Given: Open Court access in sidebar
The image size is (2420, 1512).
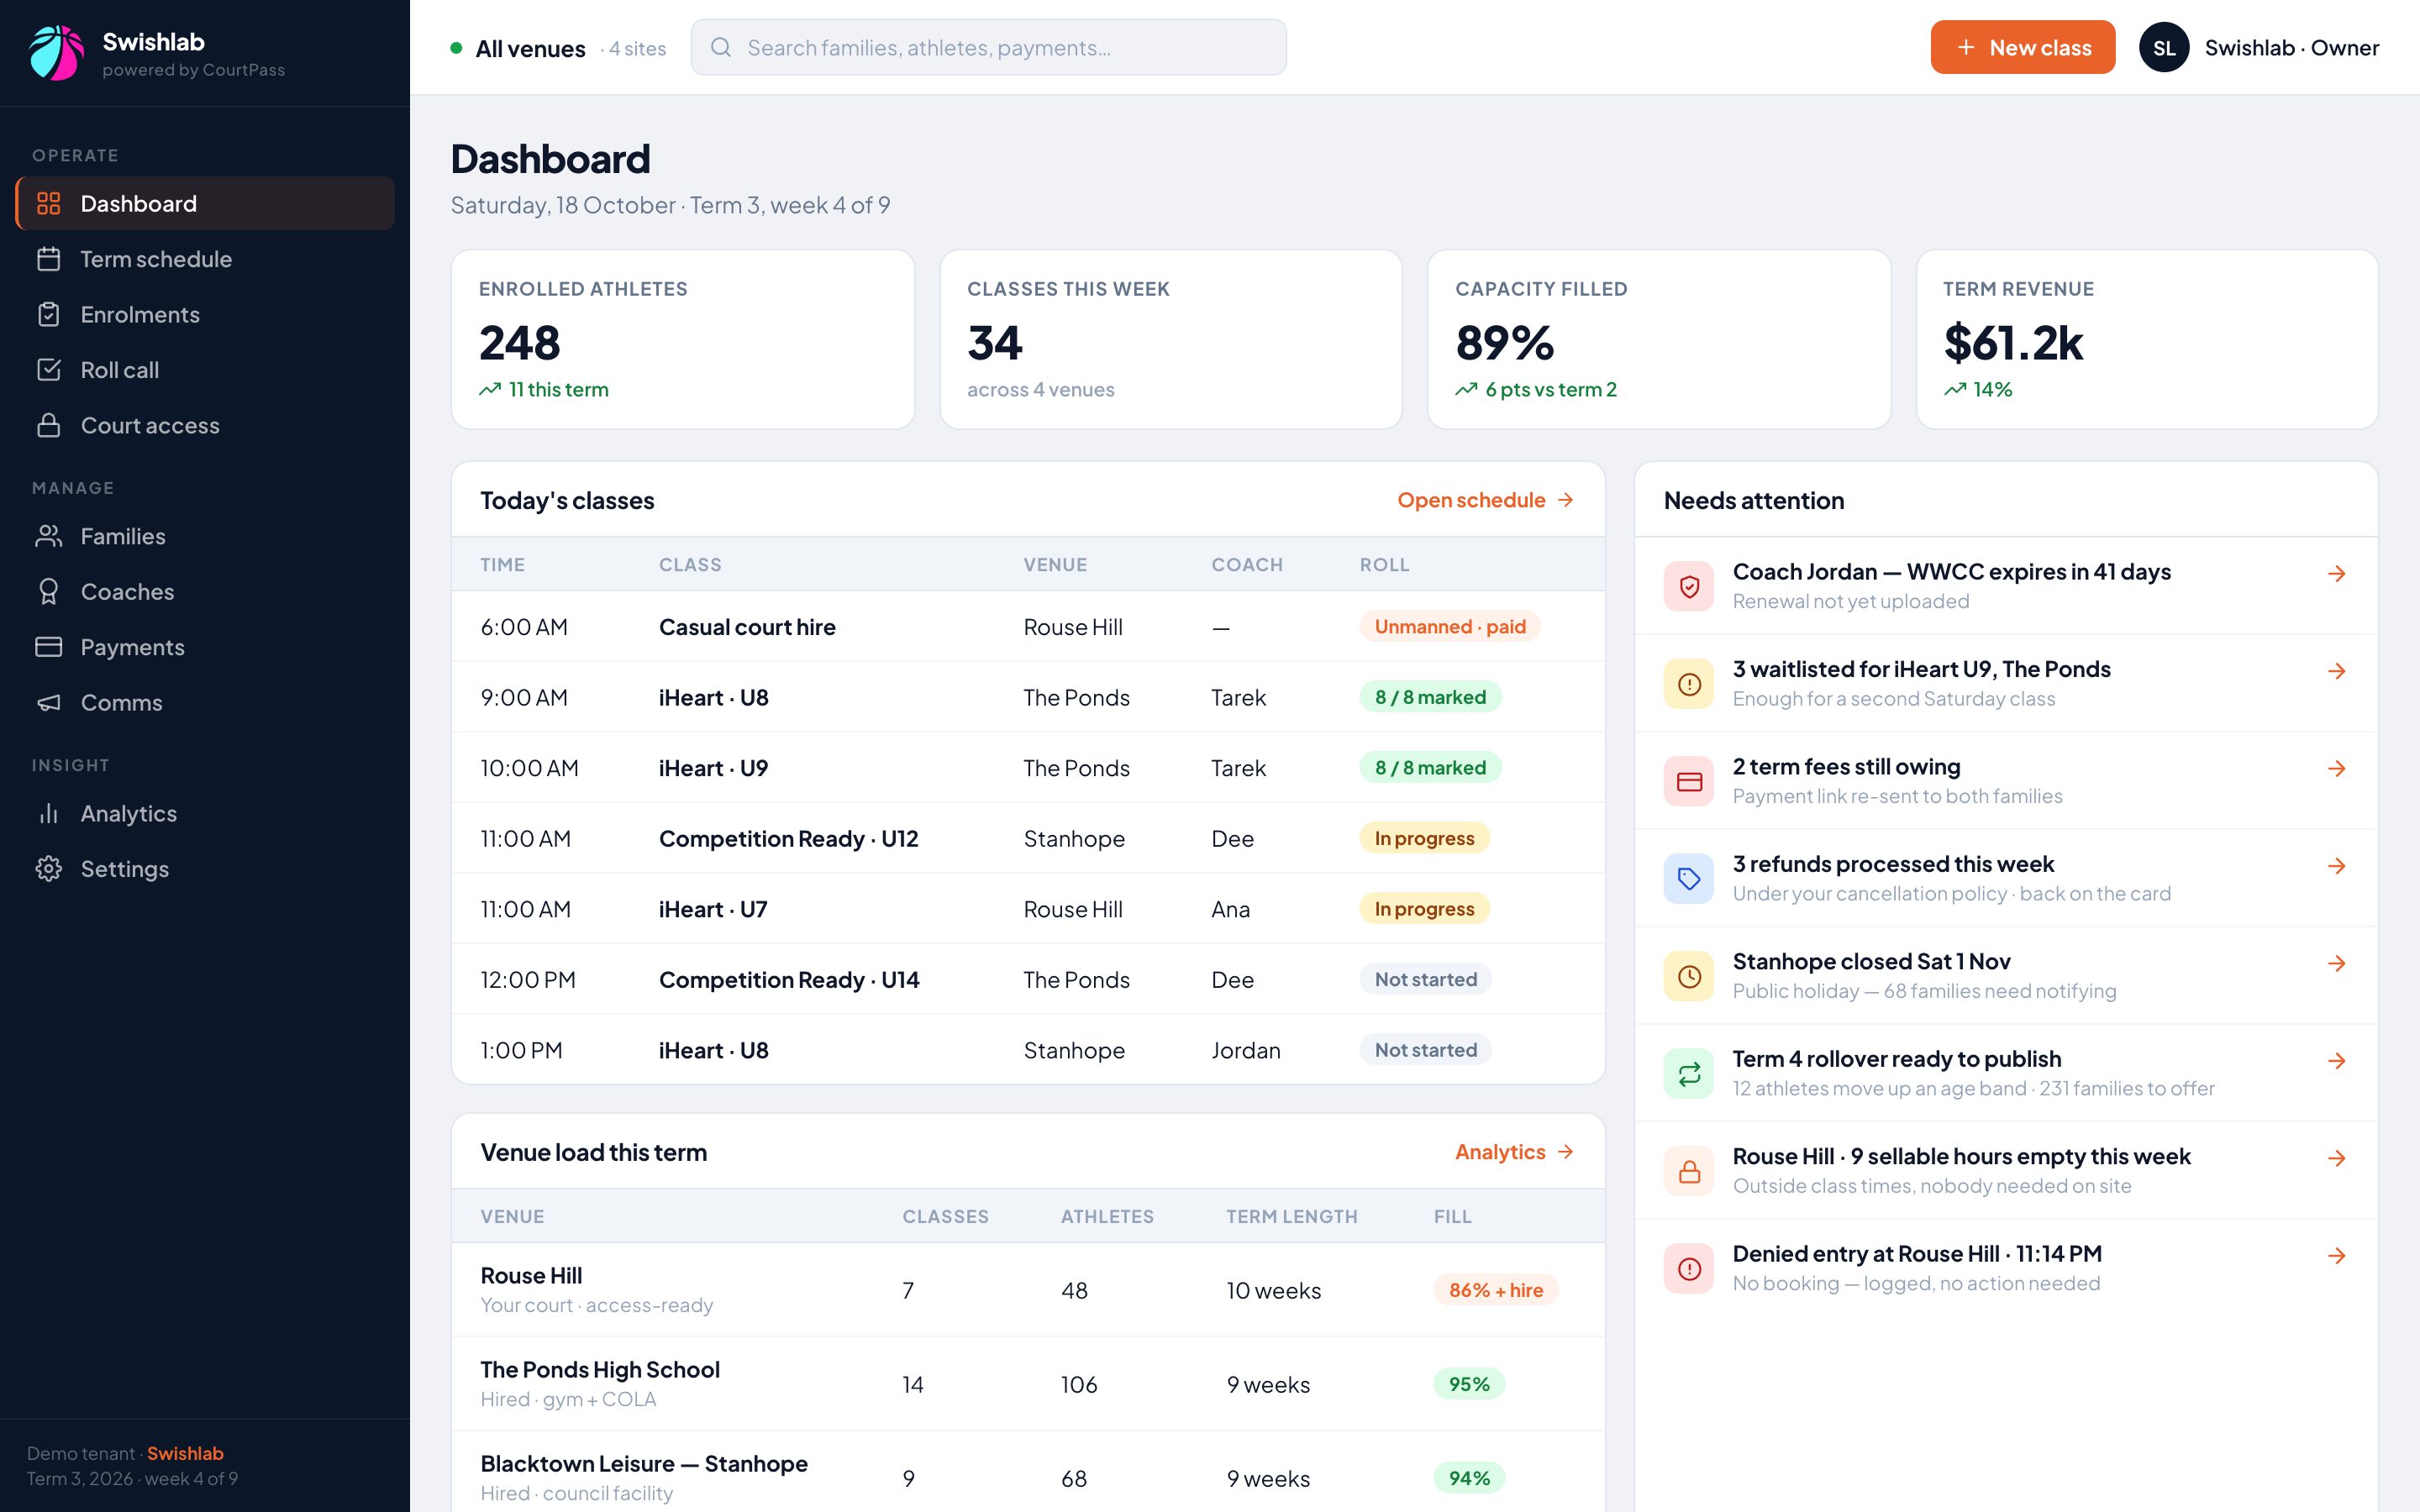Looking at the screenshot, I should tap(205, 425).
